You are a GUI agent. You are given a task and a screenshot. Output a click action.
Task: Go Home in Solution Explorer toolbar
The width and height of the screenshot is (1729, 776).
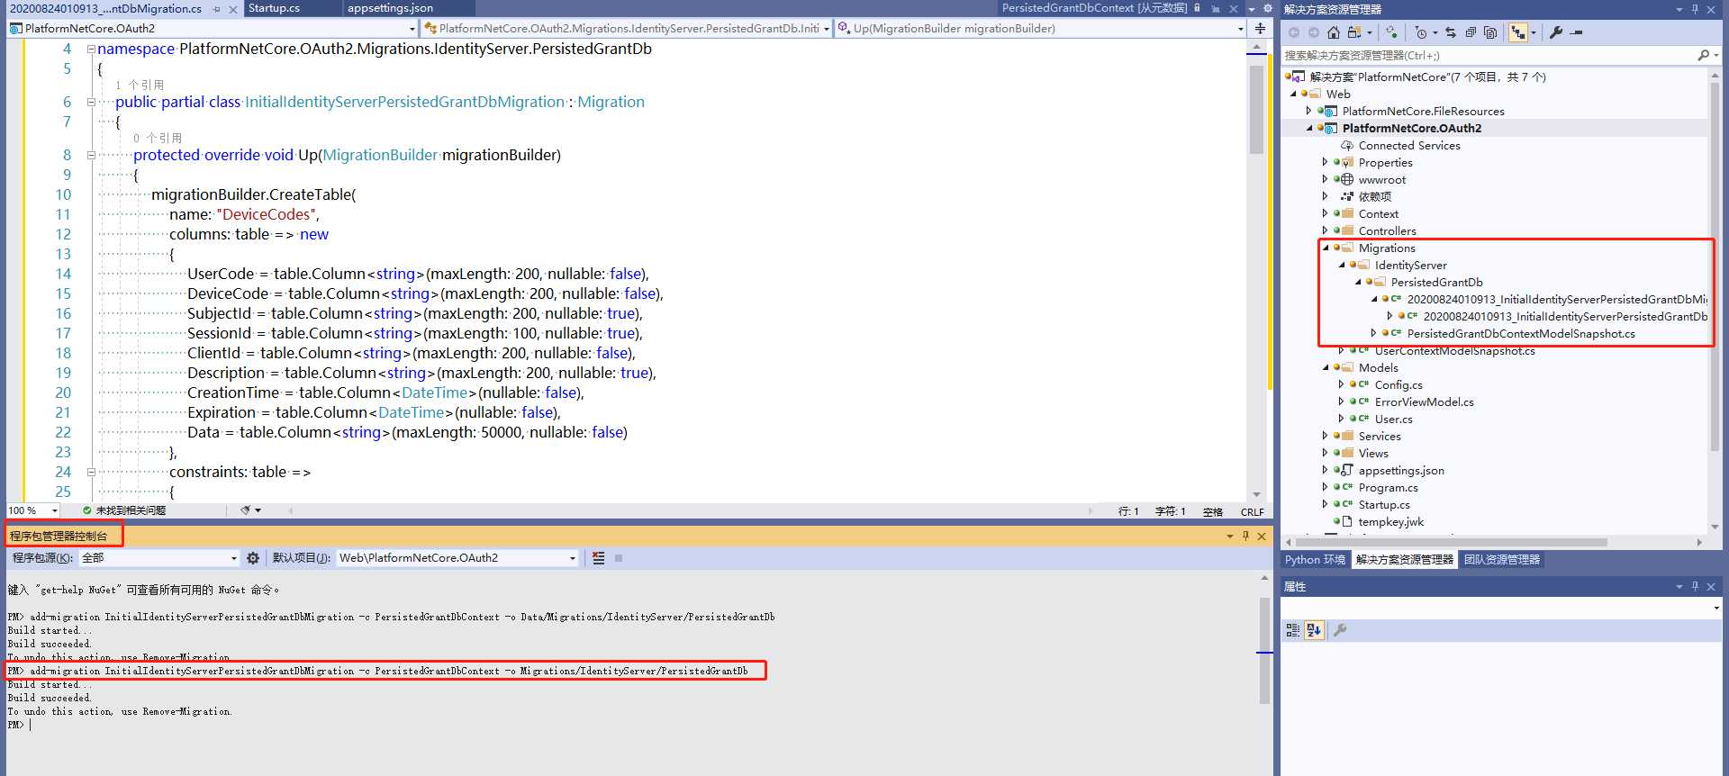click(x=1334, y=32)
